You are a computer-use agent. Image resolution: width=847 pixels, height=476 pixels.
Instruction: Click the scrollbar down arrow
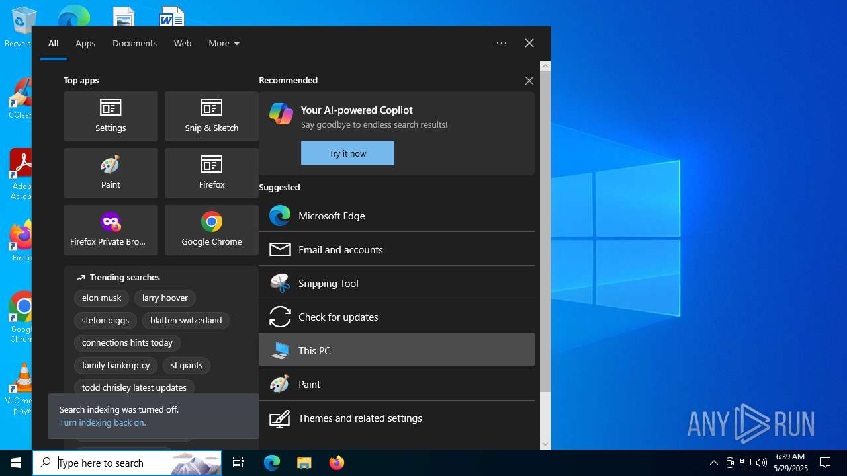pyautogui.click(x=545, y=444)
